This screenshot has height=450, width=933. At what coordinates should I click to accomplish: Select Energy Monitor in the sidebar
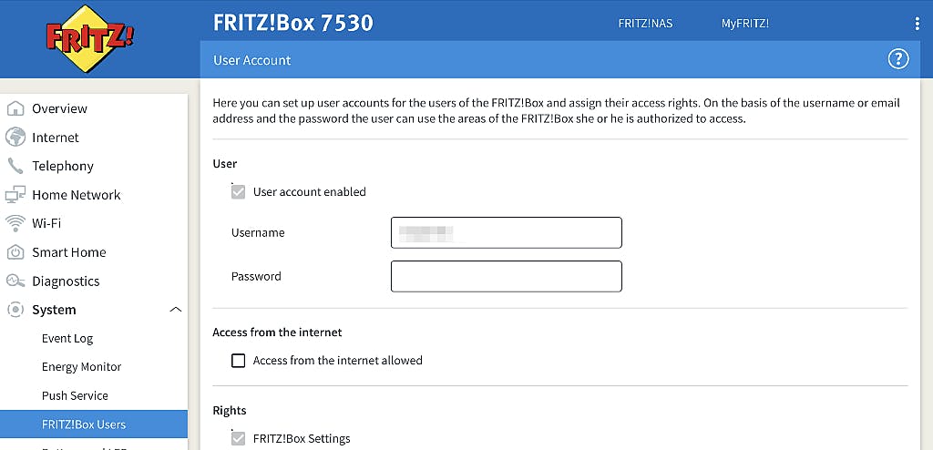[81, 367]
